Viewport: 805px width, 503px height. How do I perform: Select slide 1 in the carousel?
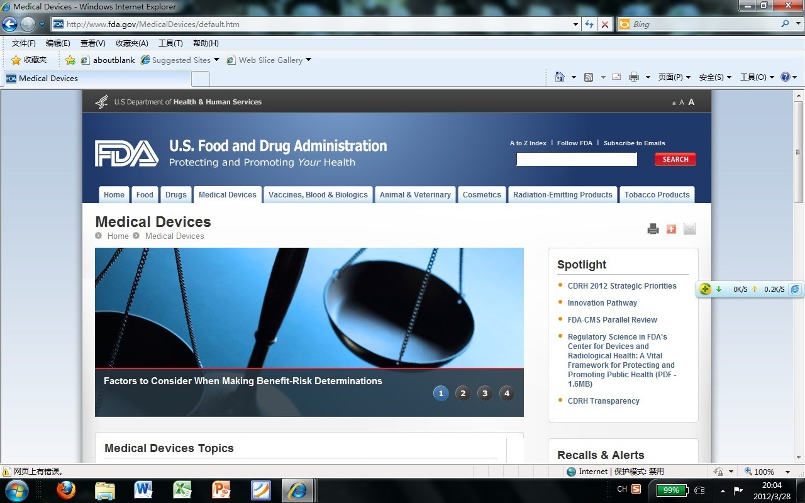point(441,394)
